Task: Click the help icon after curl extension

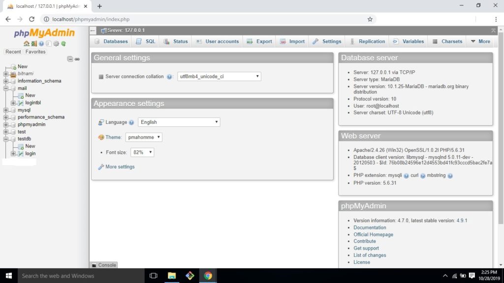Action: tap(423, 176)
